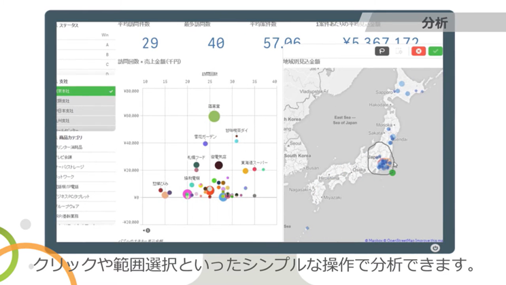The height and width of the screenshot is (285, 506).
Task: Select ERP/基幹業務 product category
Action: click(x=86, y=216)
